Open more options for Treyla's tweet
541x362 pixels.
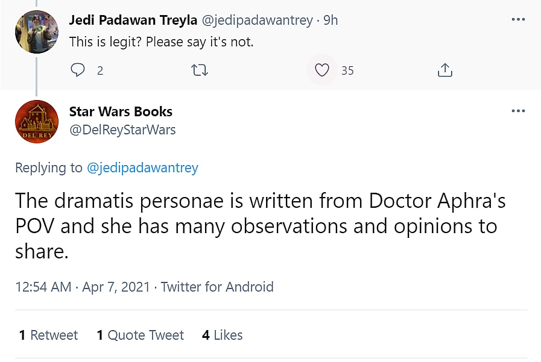click(x=518, y=20)
